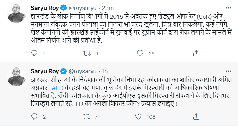The image size is (238, 126).
Task: Like the second tweet with 108 likes
Action: click(x=138, y=116)
